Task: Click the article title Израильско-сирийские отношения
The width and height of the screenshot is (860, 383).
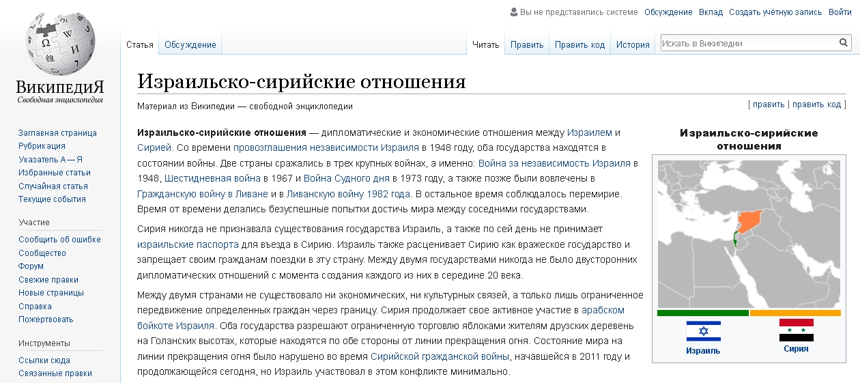Action: (x=302, y=81)
